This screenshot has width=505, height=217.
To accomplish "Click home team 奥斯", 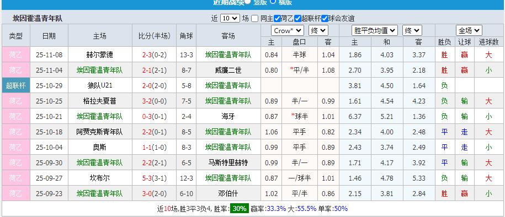I will coord(100,147).
